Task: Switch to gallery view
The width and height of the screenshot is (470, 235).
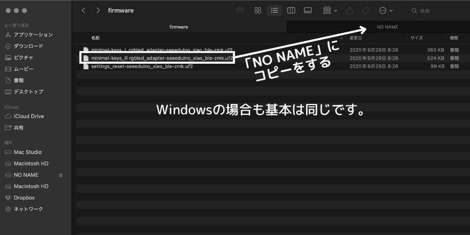Action: click(308, 10)
